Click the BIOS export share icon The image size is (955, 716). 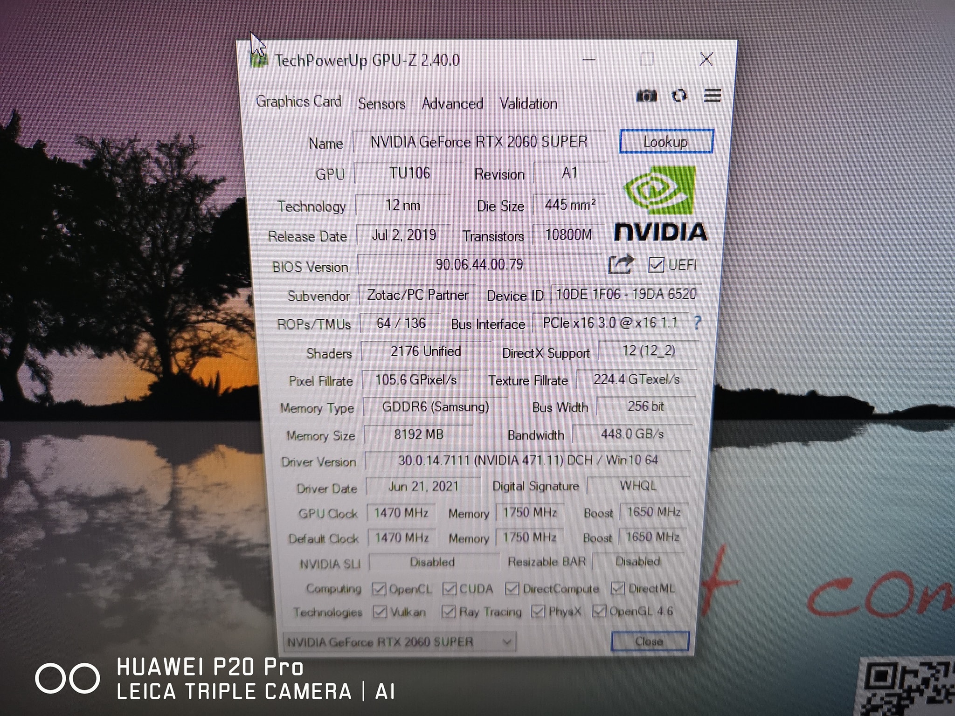621,264
